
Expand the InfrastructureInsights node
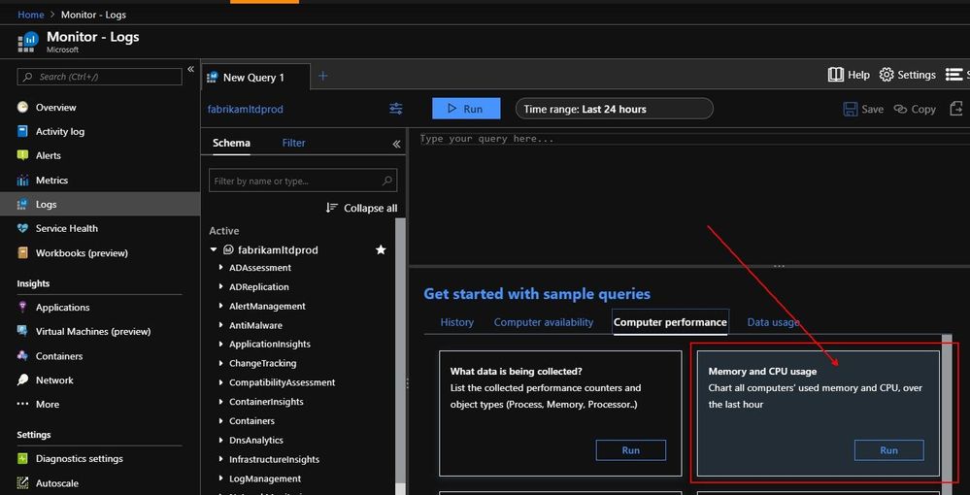point(221,459)
